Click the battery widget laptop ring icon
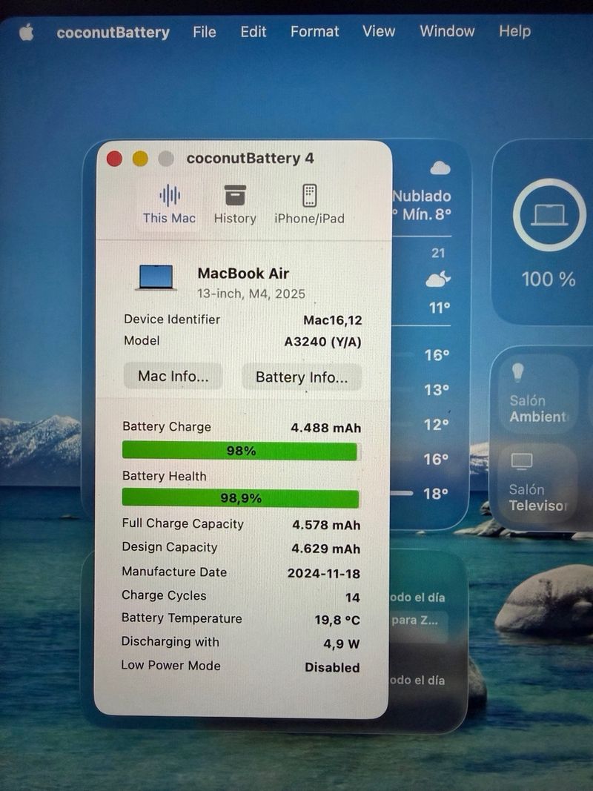The height and width of the screenshot is (791, 593). pos(549,215)
